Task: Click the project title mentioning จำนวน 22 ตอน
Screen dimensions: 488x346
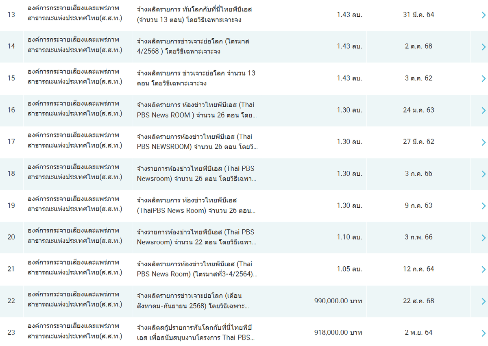Action: point(197,237)
